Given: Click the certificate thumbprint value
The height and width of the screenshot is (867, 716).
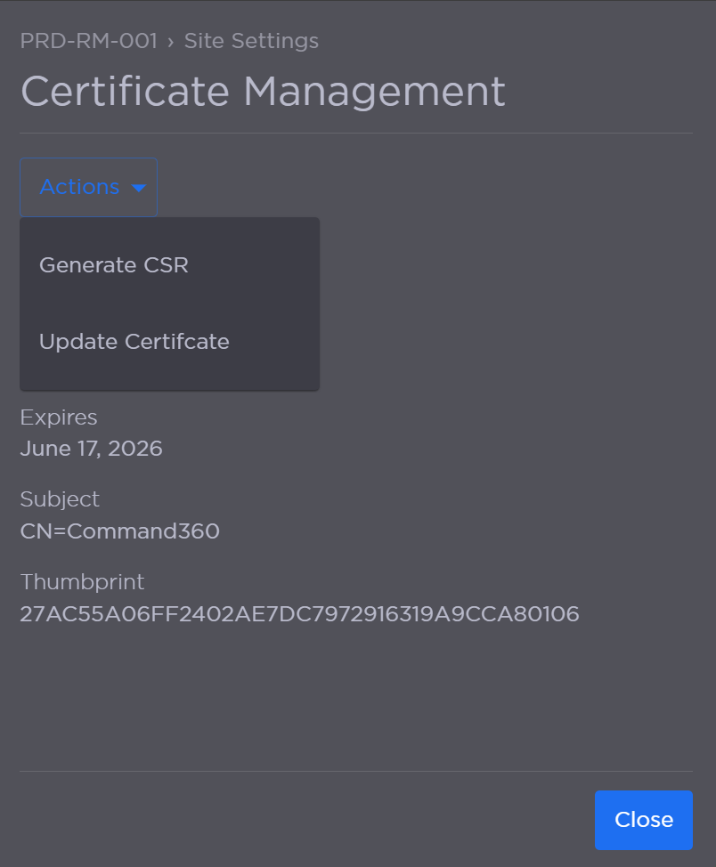Looking at the screenshot, I should coord(300,614).
